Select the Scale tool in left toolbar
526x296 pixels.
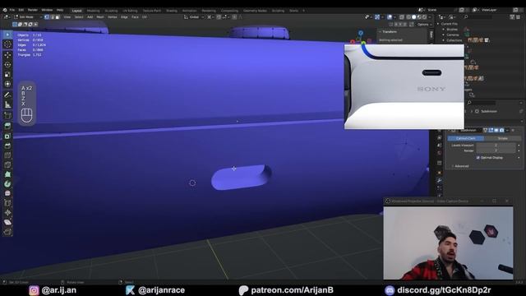click(7, 75)
